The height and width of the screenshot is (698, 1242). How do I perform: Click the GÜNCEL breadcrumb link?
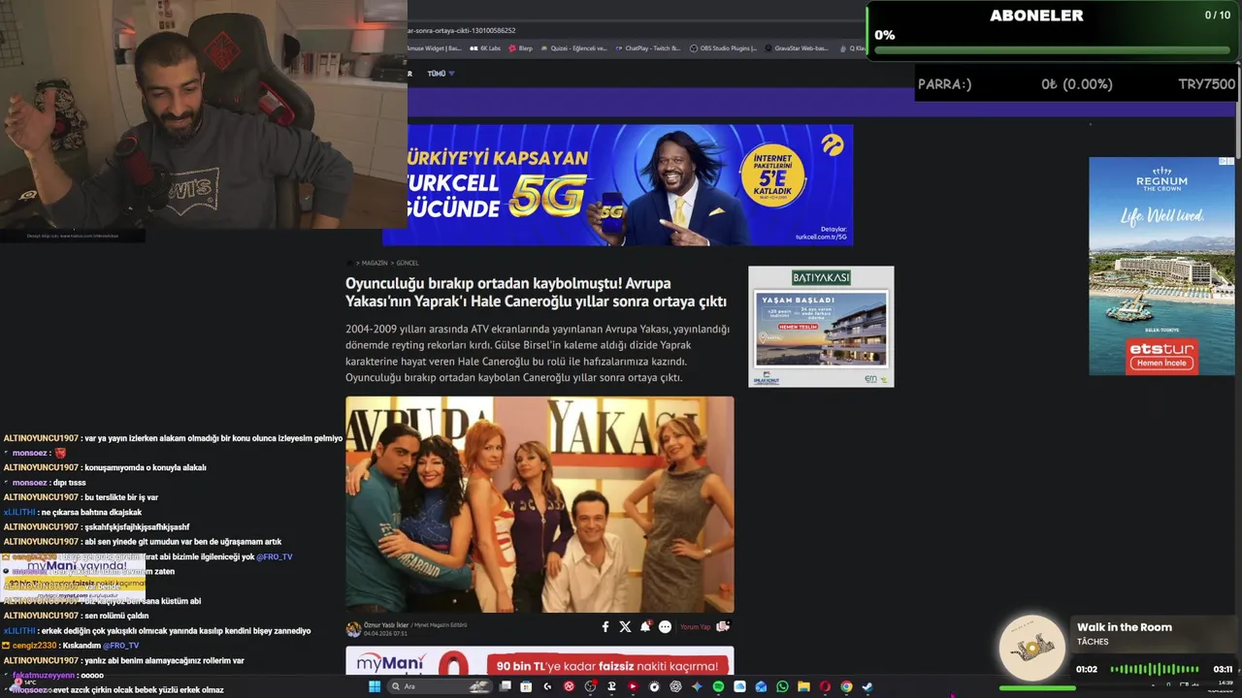[408, 263]
